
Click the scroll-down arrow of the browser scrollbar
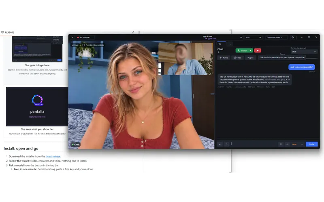230,172
